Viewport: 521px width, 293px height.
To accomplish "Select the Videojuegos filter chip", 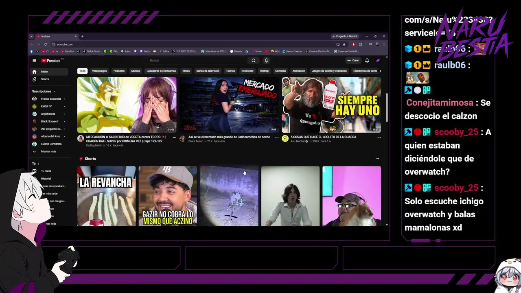I will (99, 71).
